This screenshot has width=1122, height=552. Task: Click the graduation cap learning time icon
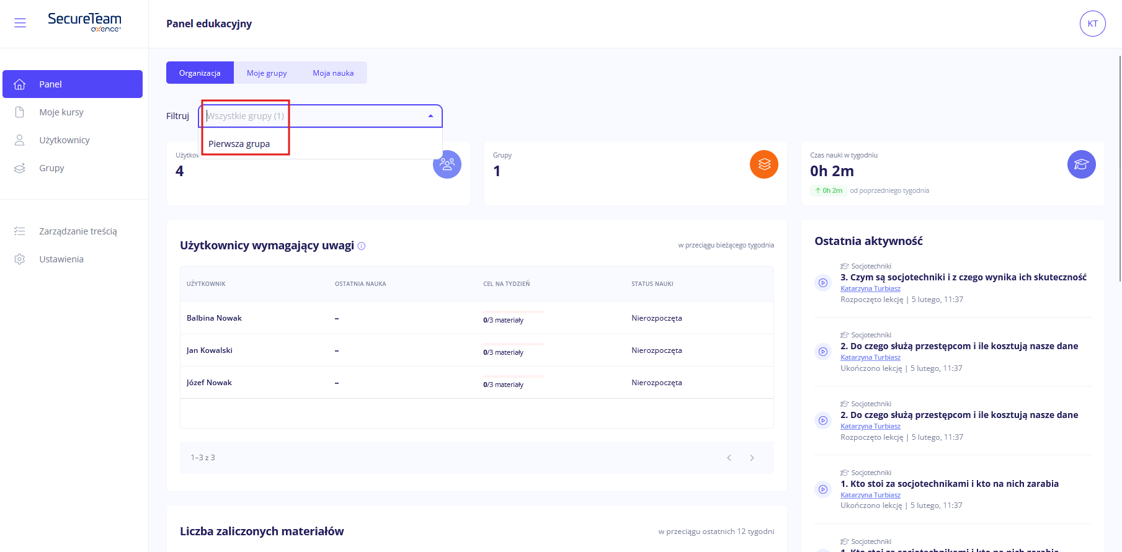coord(1081,164)
